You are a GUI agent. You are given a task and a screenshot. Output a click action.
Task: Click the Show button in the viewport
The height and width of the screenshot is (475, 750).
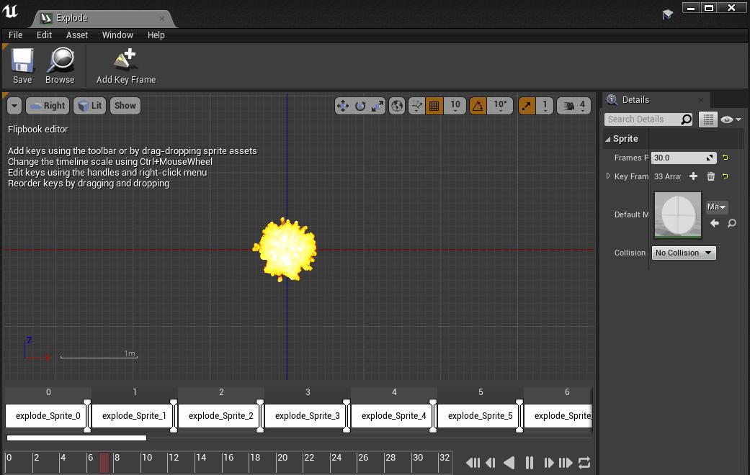click(x=125, y=106)
